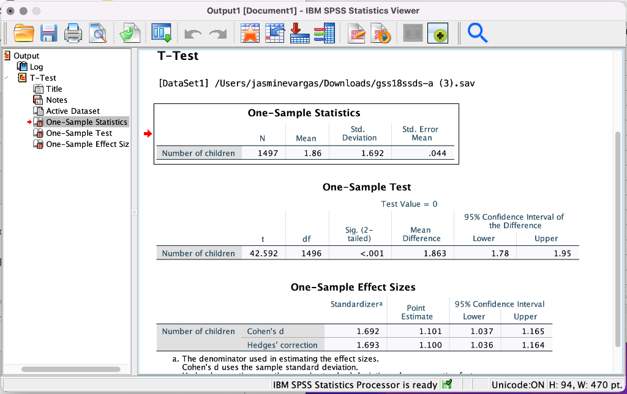Click Hedges' point estimate 1.100
The height and width of the screenshot is (394, 627).
pyautogui.click(x=430, y=345)
